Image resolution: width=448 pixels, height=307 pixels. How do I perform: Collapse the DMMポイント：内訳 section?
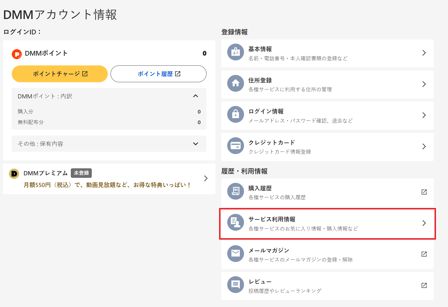tap(196, 96)
